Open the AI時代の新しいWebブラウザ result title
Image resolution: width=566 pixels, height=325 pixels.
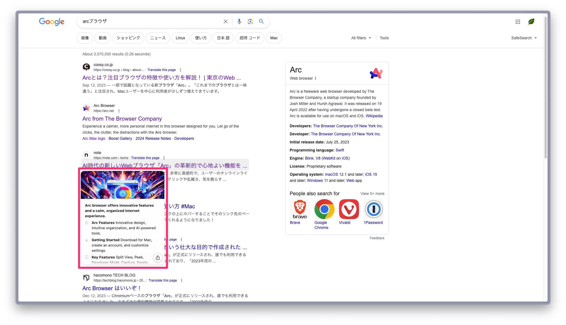coord(165,166)
